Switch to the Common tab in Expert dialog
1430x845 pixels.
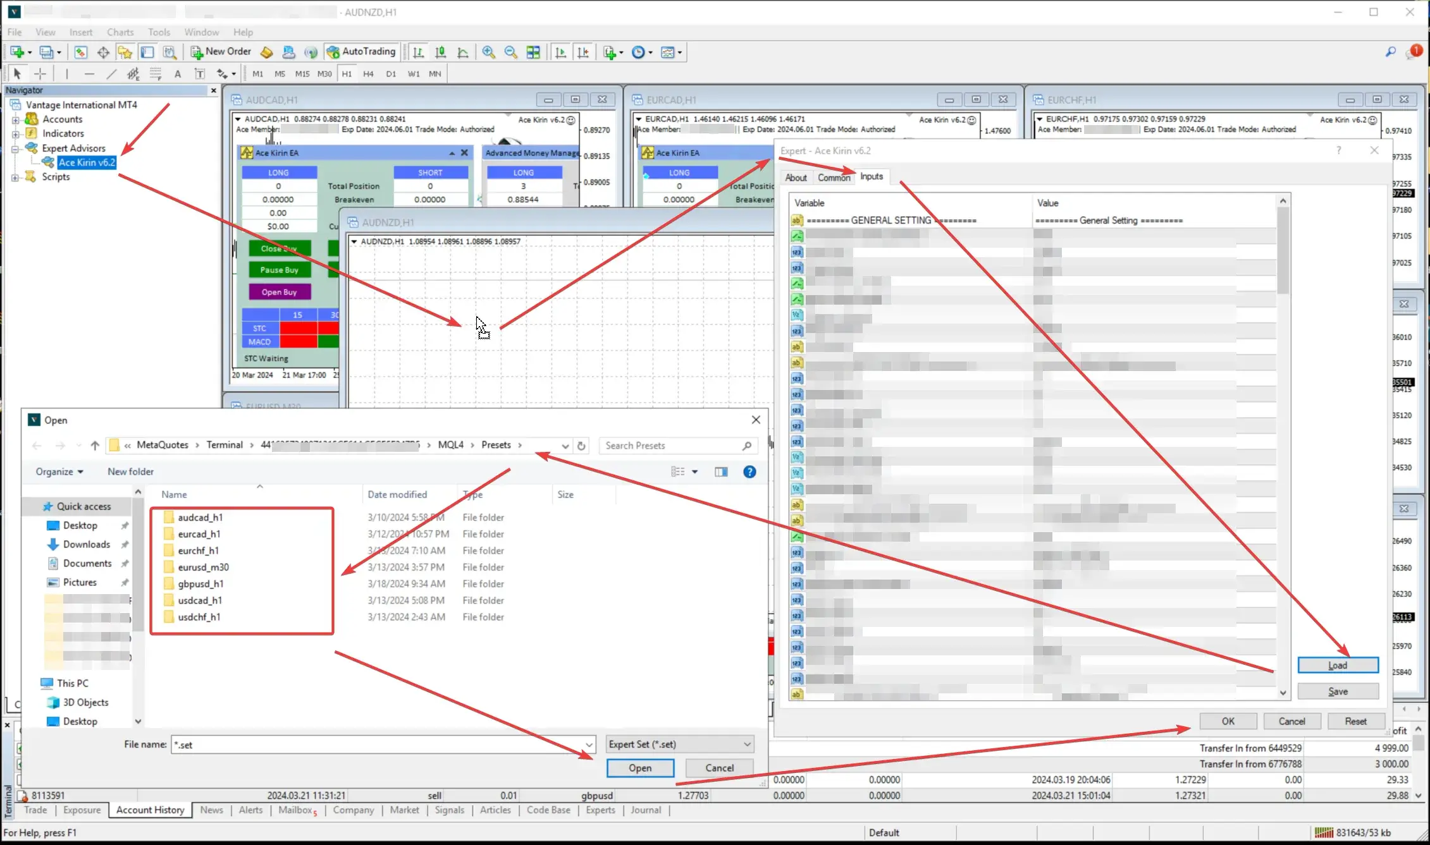834,178
